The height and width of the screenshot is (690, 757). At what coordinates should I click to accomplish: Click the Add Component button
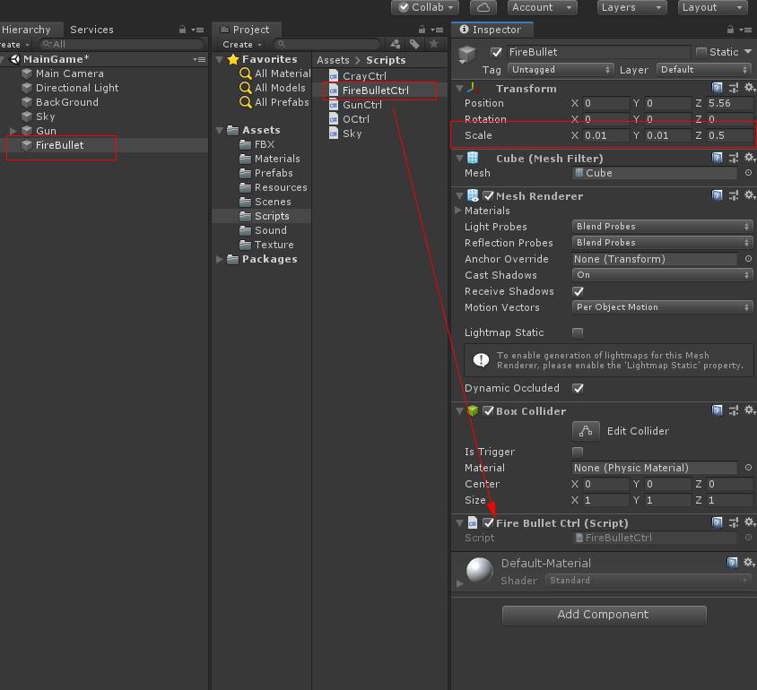(604, 615)
